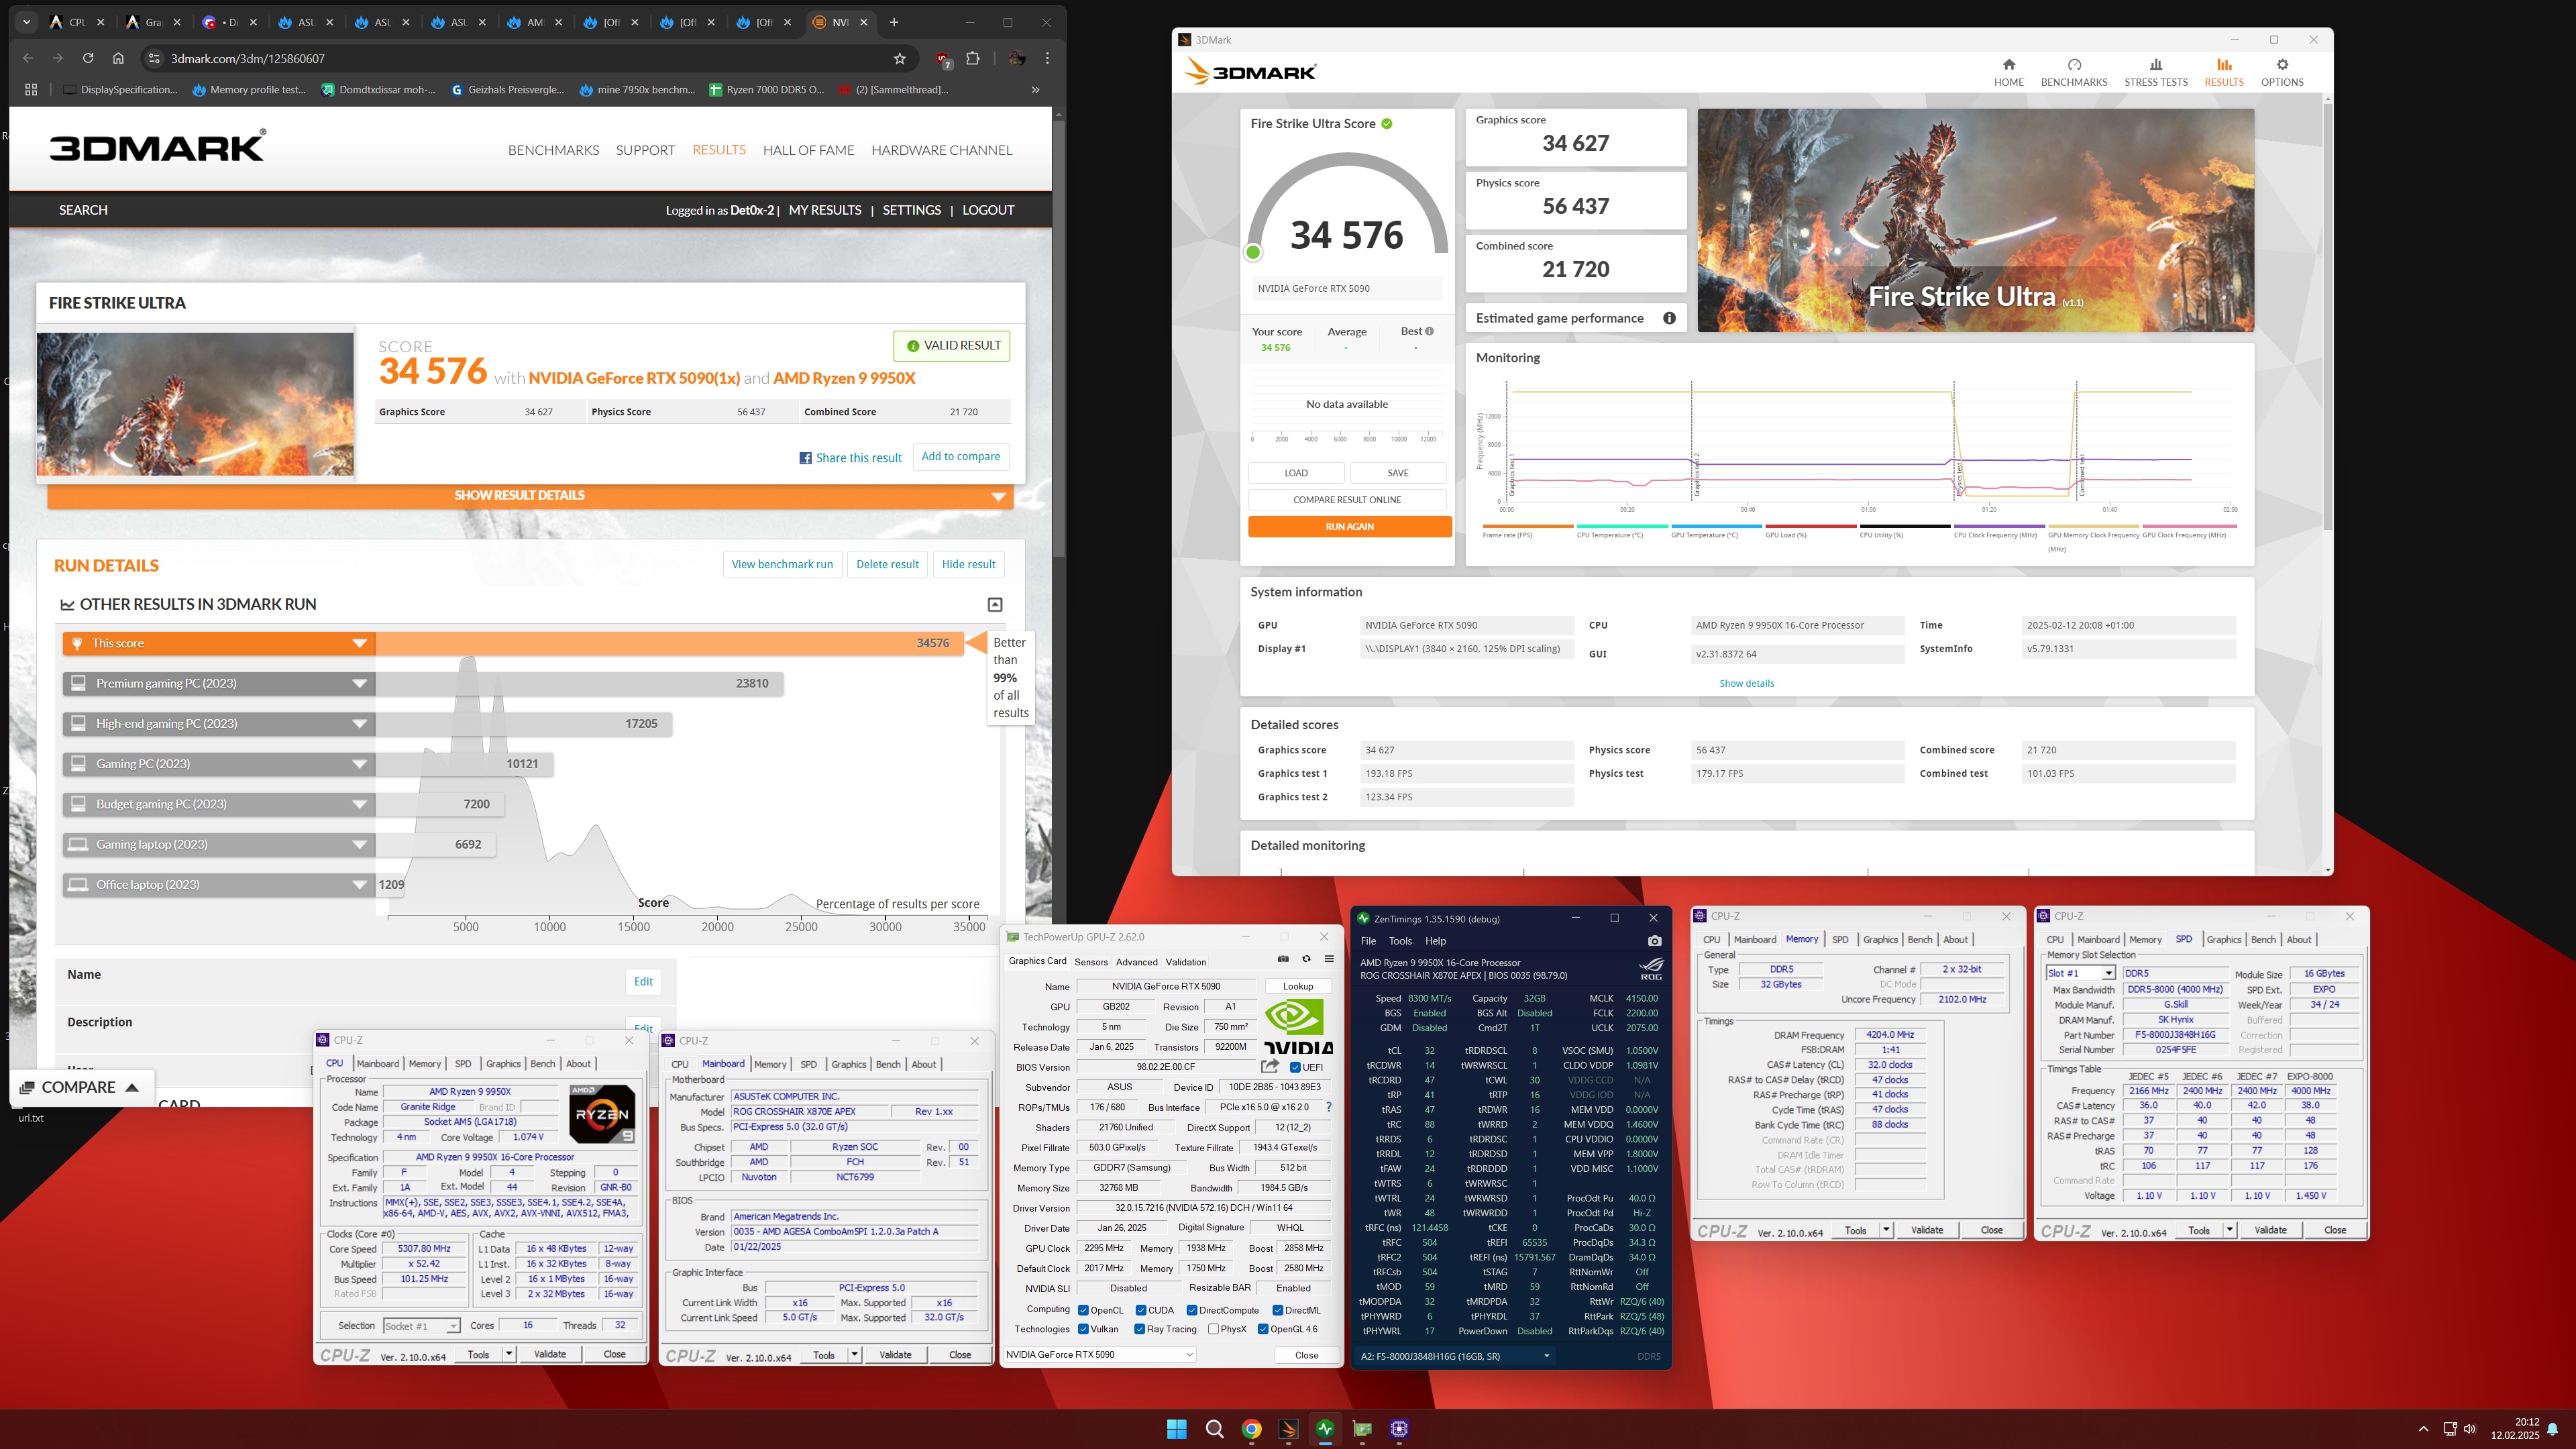The height and width of the screenshot is (1449, 2576).
Task: Open STRESS TESTS in the 3DMark app
Action: (2155, 72)
